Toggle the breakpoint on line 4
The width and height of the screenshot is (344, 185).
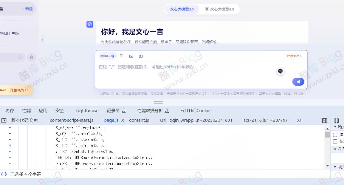[10, 146]
